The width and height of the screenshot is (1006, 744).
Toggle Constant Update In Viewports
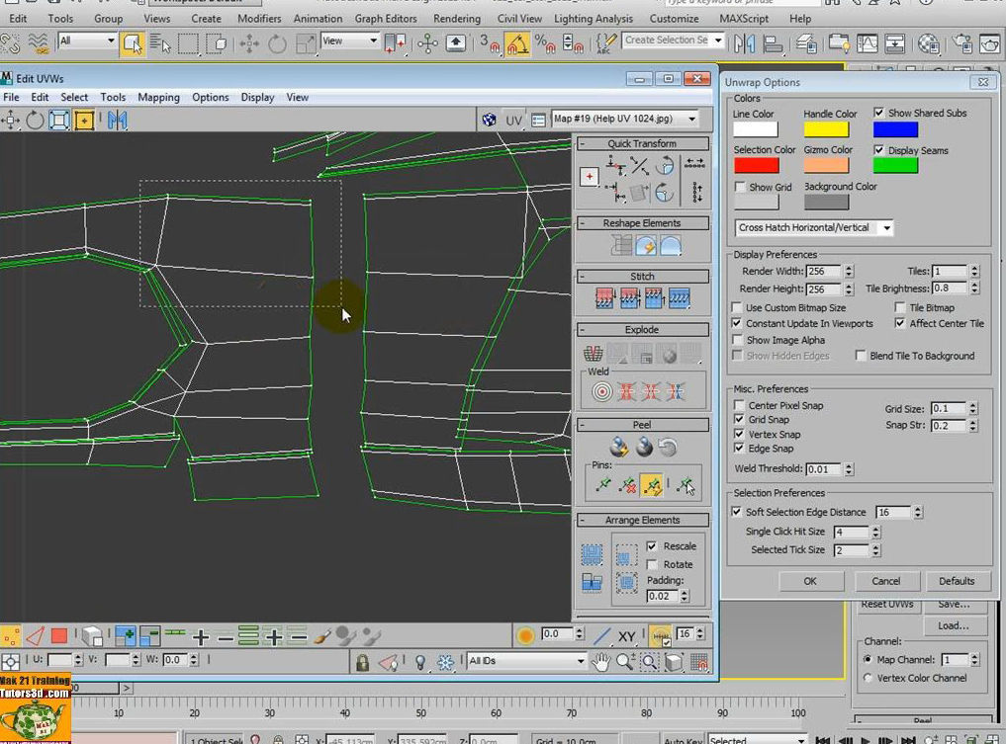pos(737,324)
